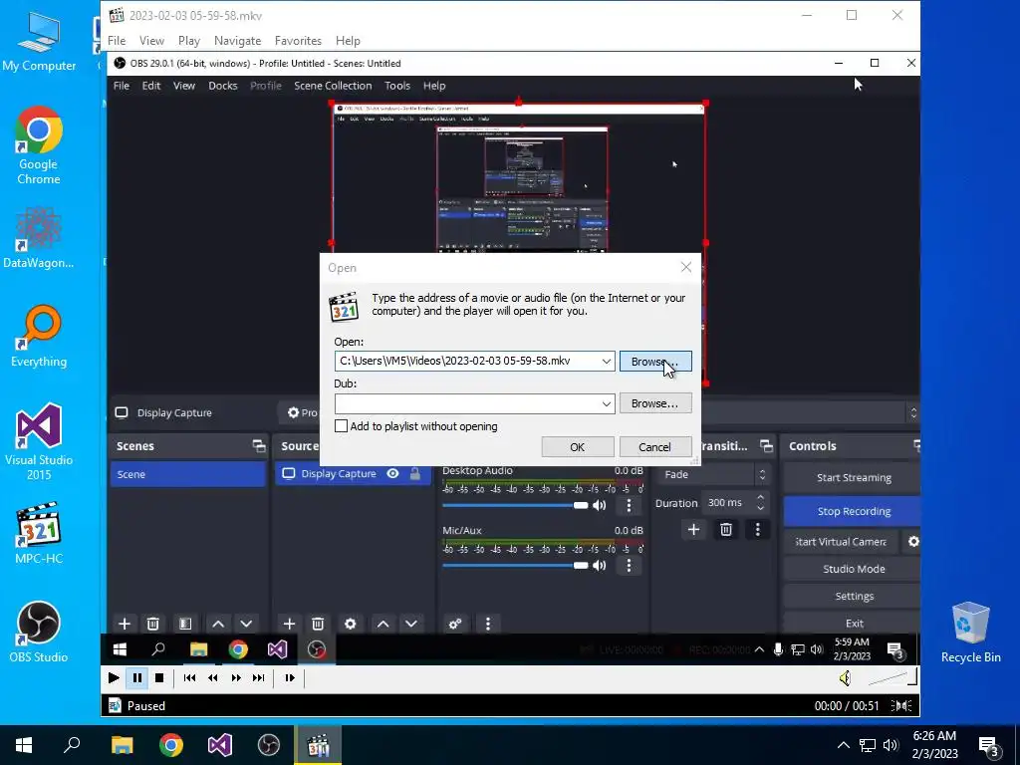Open Visual Studio from the taskbar
This screenshot has width=1020, height=765.
click(x=220, y=745)
